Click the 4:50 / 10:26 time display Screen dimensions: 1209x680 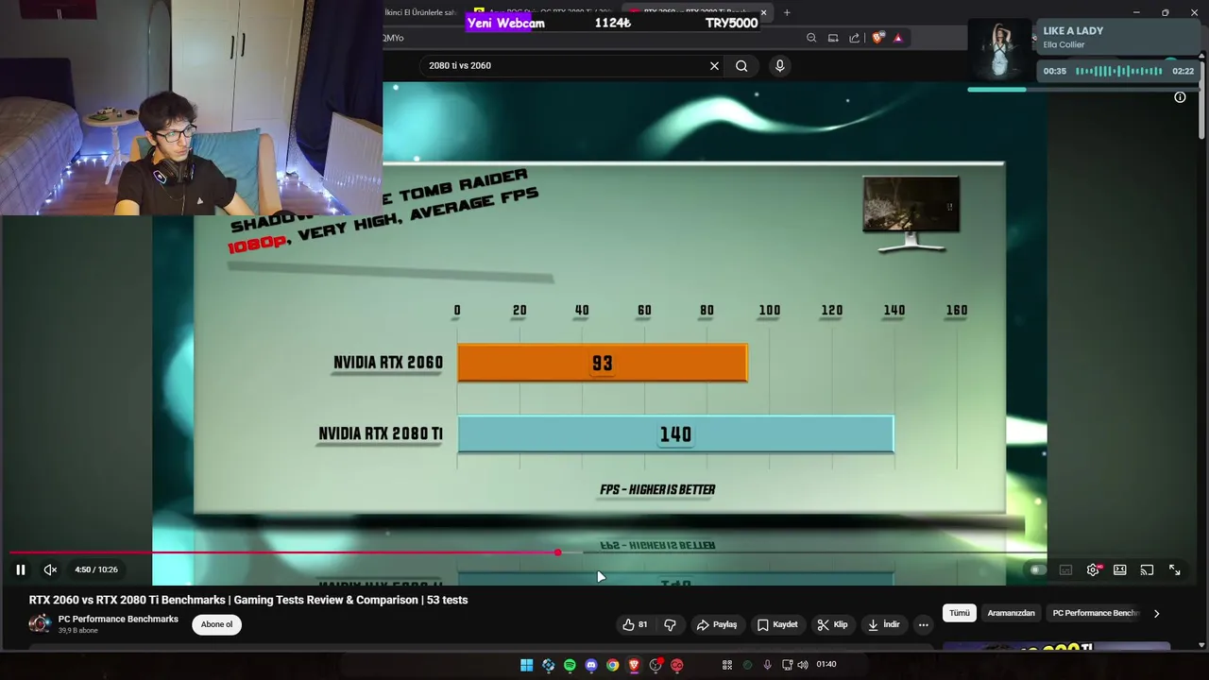(x=96, y=569)
